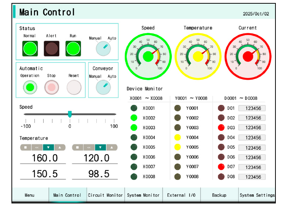Click the dark Alert status lamp
This screenshot has width=288, height=206.
[x=51, y=48]
